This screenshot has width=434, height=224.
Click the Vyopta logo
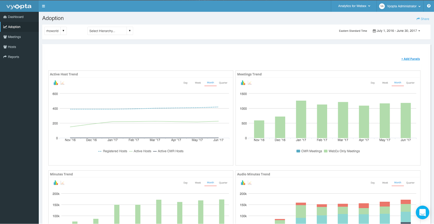(x=19, y=6)
